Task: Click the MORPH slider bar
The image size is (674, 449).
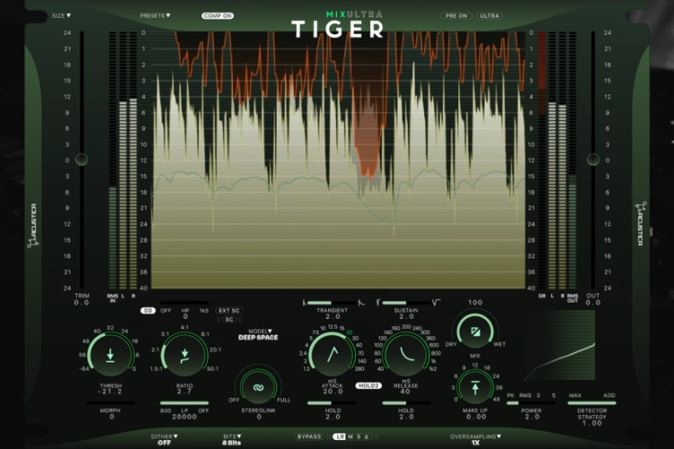Action: point(111,403)
